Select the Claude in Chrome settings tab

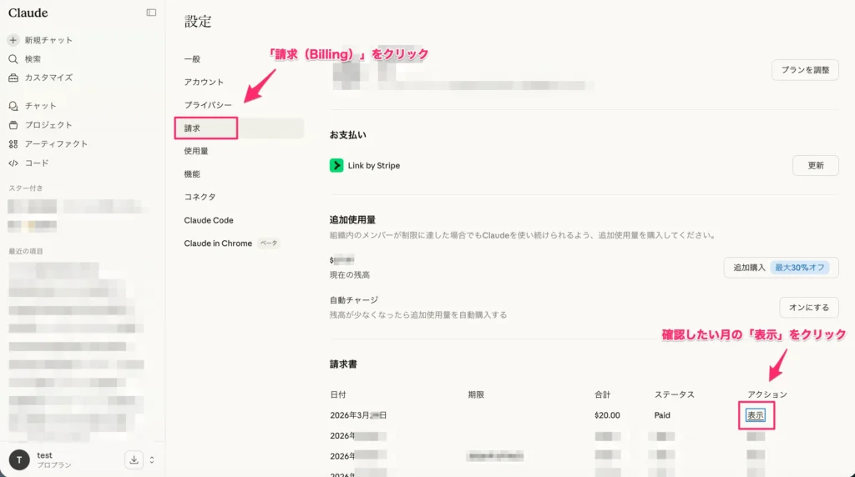click(x=218, y=243)
